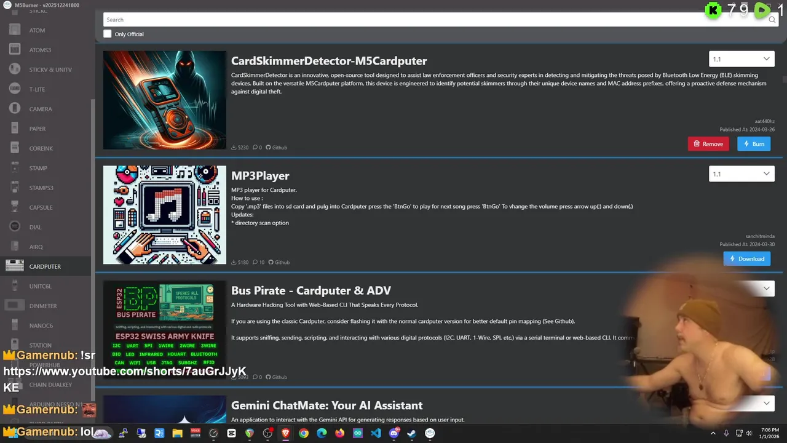This screenshot has height=443, width=787.
Task: Open CapCut from the taskbar
Action: pos(231,433)
